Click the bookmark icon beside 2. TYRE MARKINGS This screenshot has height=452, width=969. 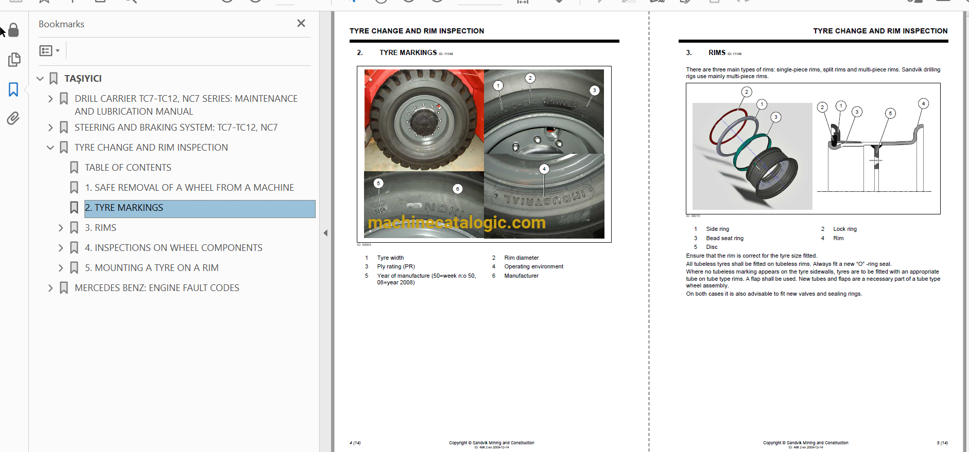[74, 208]
